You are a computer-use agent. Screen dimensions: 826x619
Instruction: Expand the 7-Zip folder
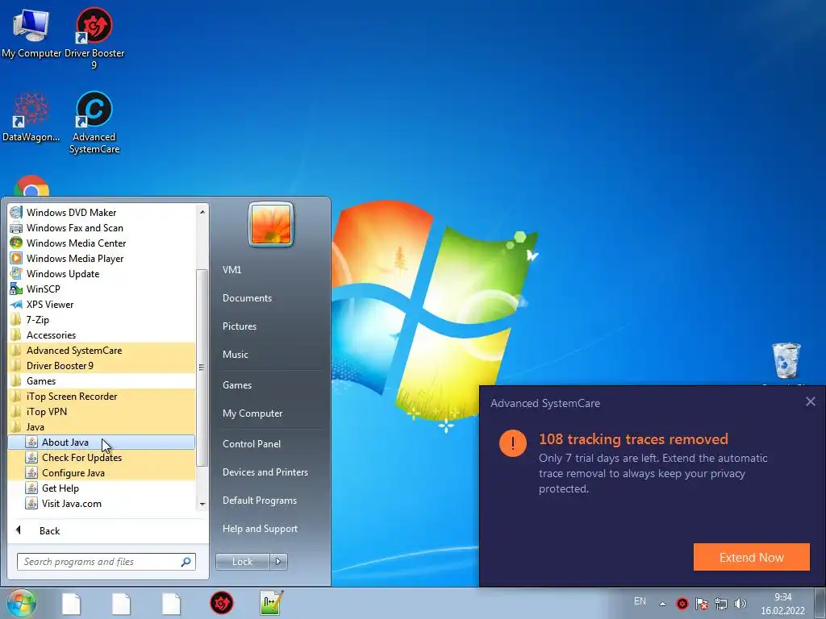point(101,319)
